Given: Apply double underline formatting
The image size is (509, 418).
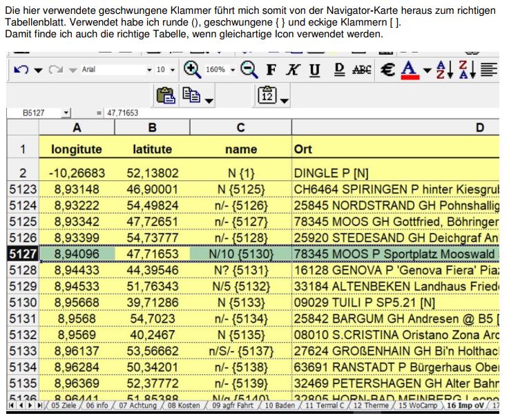Looking at the screenshot, I should (x=339, y=70).
